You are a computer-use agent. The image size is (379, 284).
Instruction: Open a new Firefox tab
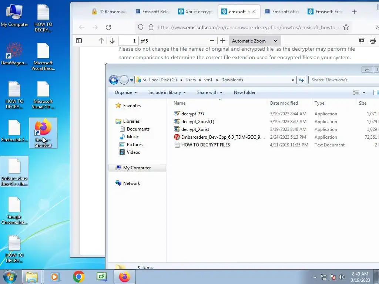[354, 11]
